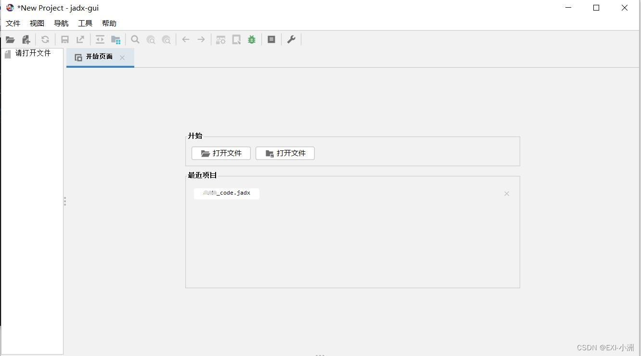The image size is (641, 356).
Task: Export decompiled code with the export icon
Action: [x=80, y=39]
